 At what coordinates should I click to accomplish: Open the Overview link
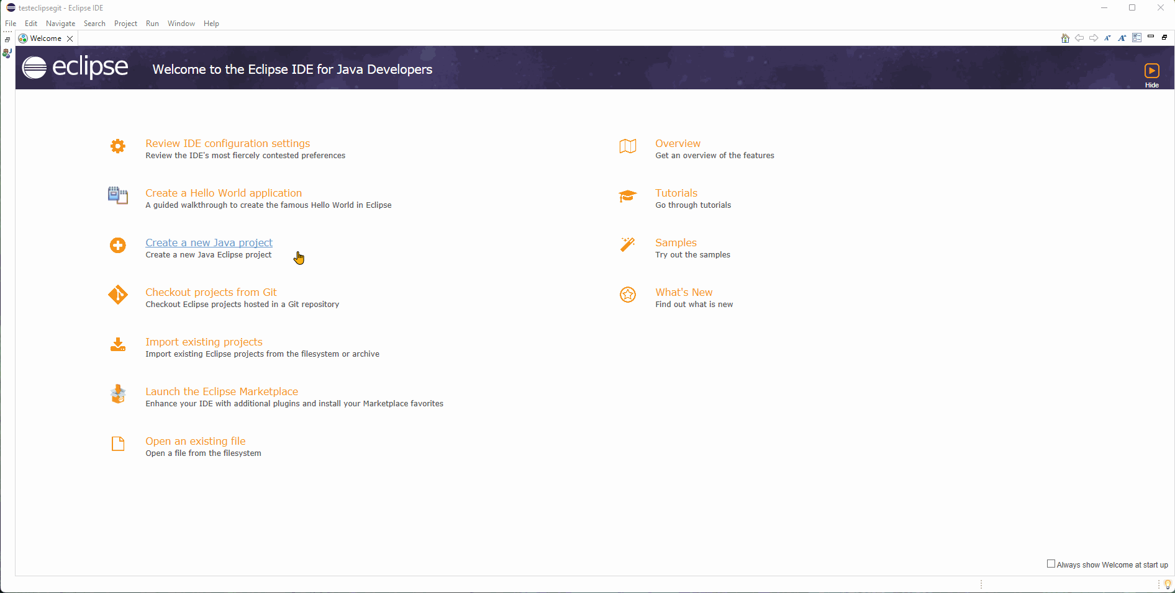(x=678, y=143)
